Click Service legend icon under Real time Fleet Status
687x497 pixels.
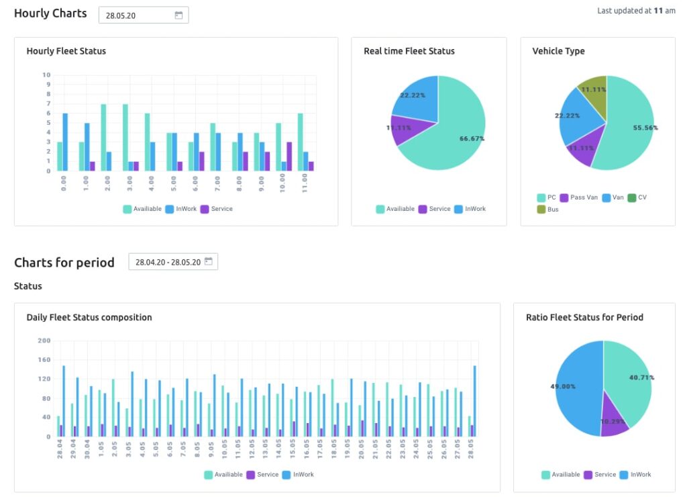[423, 209]
